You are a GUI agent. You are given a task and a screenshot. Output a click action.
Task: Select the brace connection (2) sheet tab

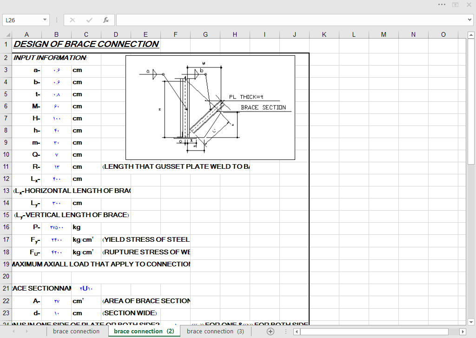(144, 331)
